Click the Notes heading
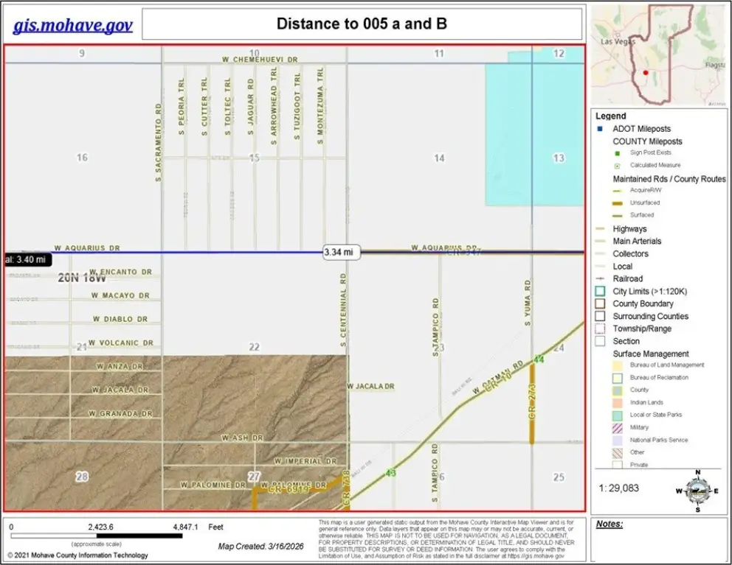The image size is (732, 565). [x=610, y=524]
